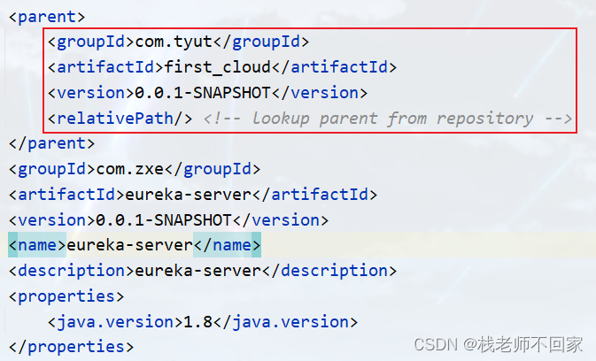596x361 pixels.
Task: Click the opening parent tag
Action: tap(47, 17)
